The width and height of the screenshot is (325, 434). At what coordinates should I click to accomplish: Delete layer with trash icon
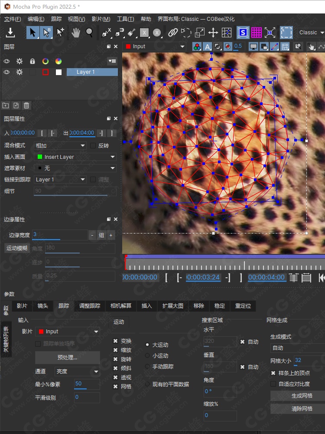26,105
